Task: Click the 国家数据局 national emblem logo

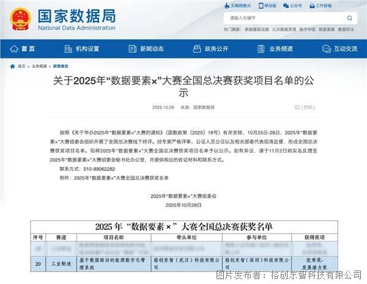Action: click(19, 18)
